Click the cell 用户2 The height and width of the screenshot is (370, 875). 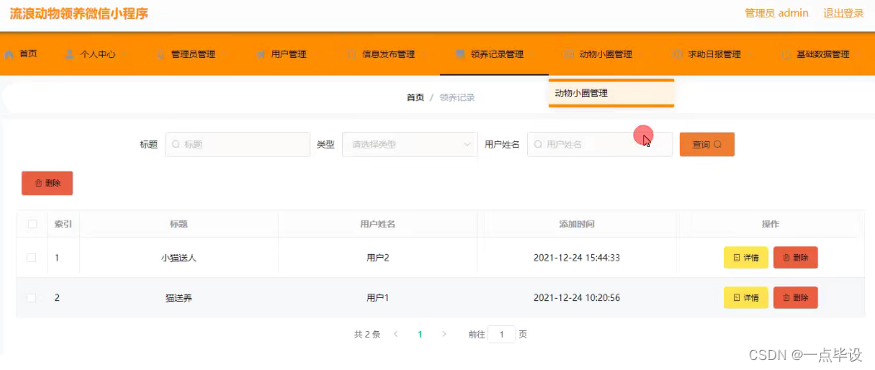(378, 258)
